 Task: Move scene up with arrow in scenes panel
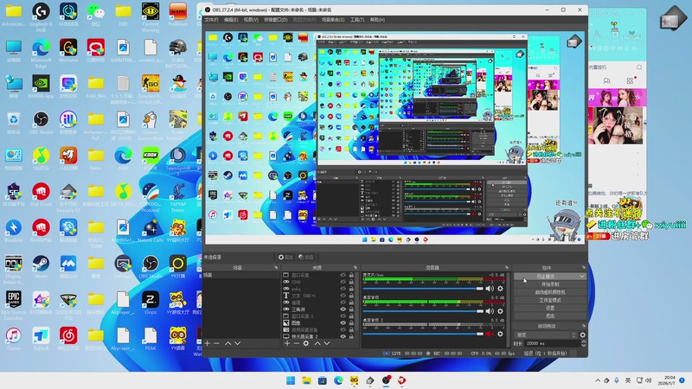pyautogui.click(x=228, y=343)
